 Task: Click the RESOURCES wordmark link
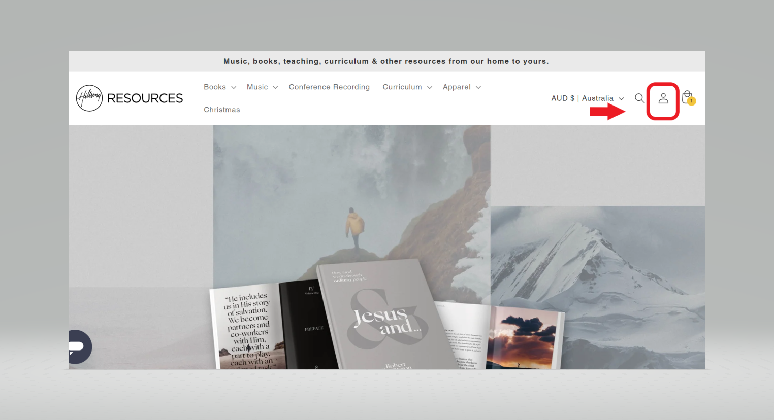(145, 98)
